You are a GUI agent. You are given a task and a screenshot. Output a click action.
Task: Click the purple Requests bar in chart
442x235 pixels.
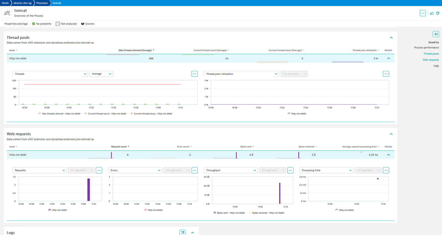89,190
